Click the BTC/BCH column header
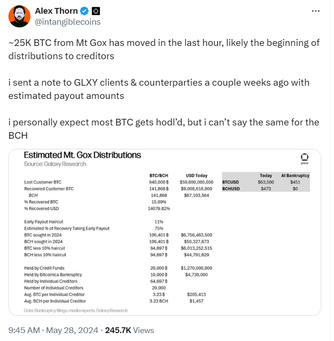The image size is (334, 341). coord(159,175)
